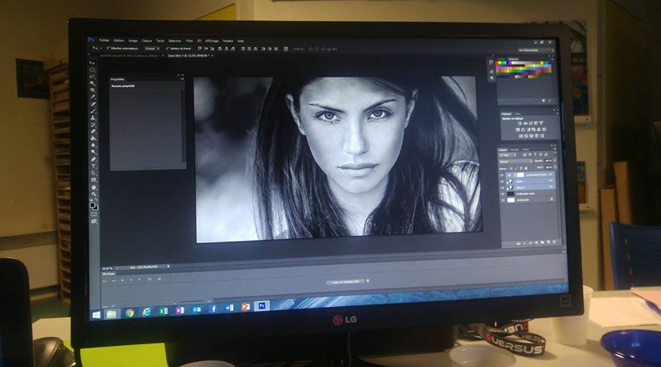Screen dimensions: 661x367
Task: Click the scissors icon in the timeline
Action: pyautogui.click(x=149, y=279)
